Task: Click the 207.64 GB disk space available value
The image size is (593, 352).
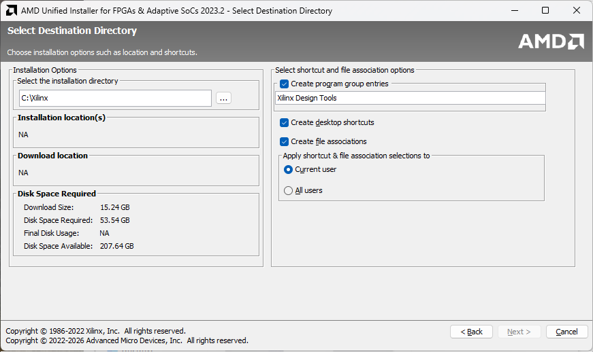Action: [x=116, y=246]
